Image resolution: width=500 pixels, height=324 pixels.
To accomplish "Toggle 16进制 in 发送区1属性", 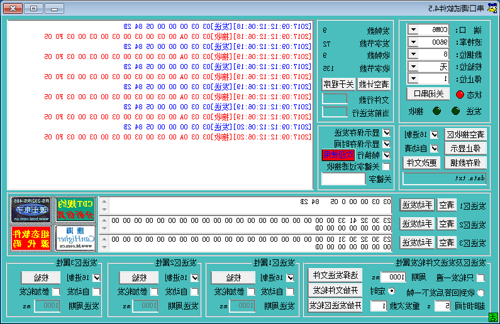I will pos(290,278).
